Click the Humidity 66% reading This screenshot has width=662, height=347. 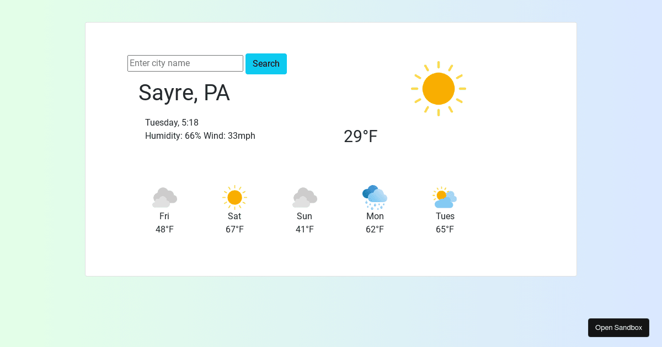coord(173,135)
